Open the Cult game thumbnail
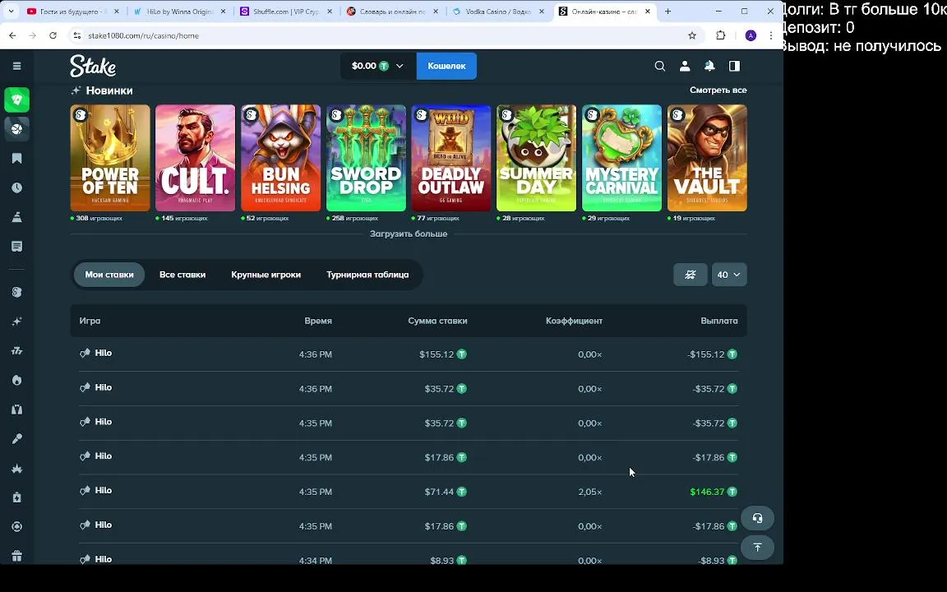This screenshot has height=592, width=947. click(195, 158)
